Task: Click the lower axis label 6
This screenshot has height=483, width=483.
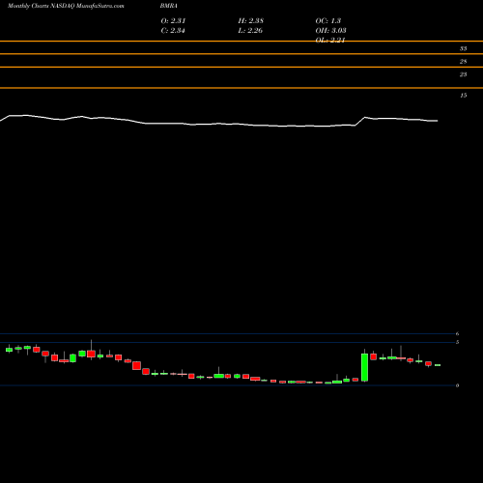Action: [x=457, y=333]
